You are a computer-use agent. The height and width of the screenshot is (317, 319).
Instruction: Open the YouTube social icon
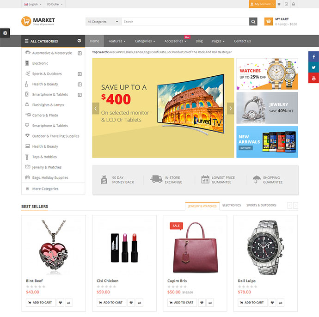pos(313,78)
